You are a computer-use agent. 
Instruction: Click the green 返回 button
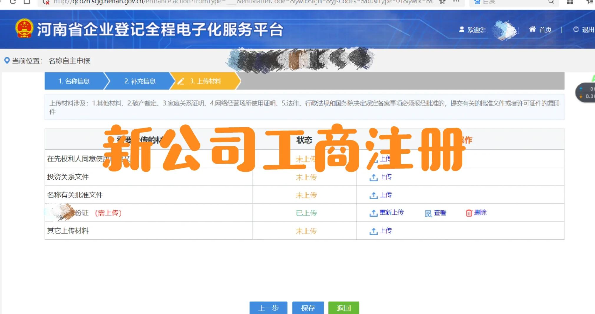click(x=343, y=308)
